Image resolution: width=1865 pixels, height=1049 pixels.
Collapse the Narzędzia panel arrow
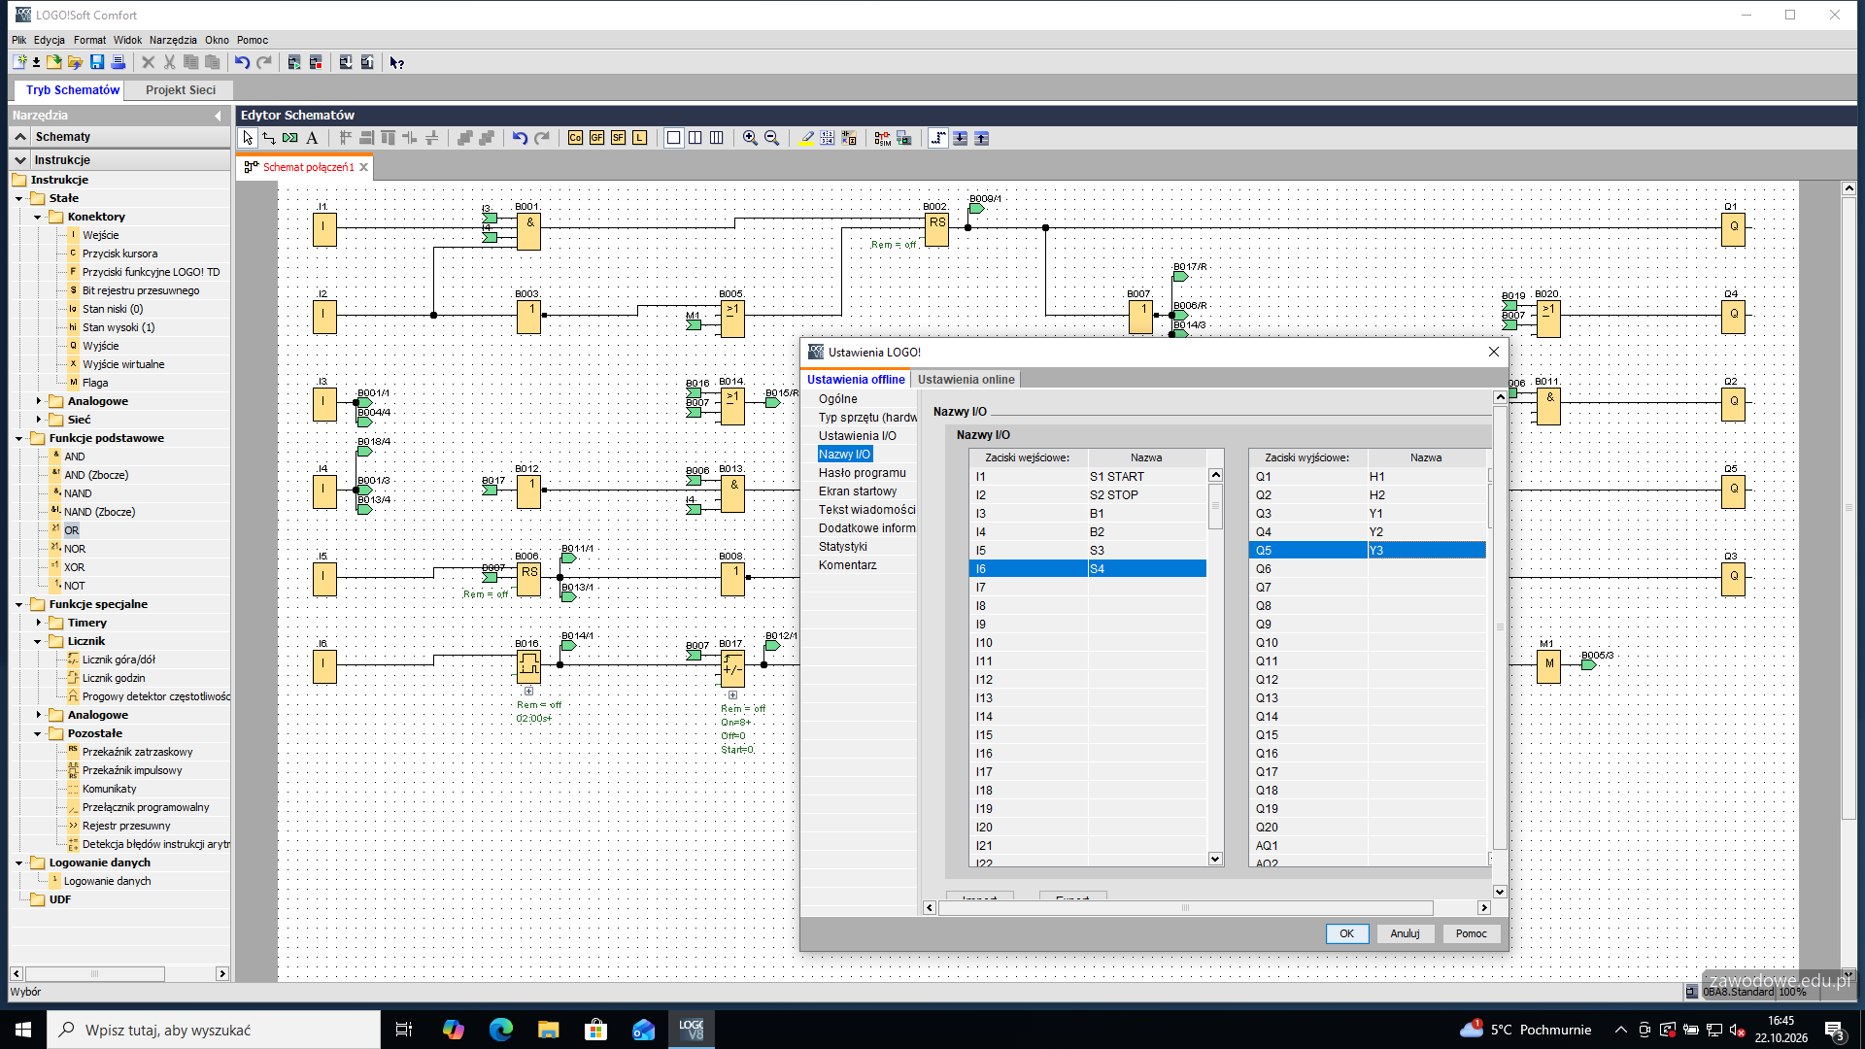point(218,116)
